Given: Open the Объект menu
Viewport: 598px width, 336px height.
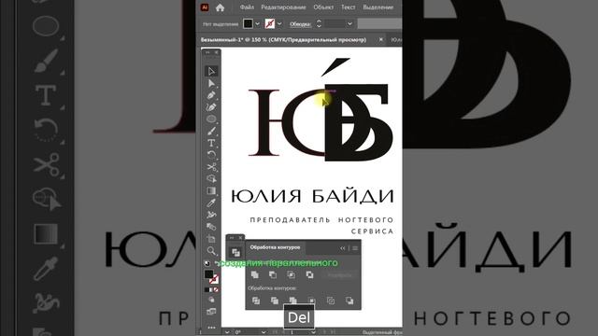Looking at the screenshot, I should tap(323, 7).
